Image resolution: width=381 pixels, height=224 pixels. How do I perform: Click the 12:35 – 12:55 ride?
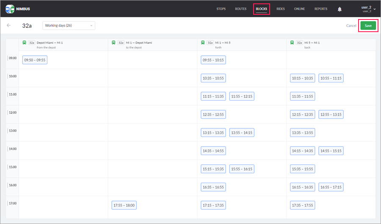213,115
